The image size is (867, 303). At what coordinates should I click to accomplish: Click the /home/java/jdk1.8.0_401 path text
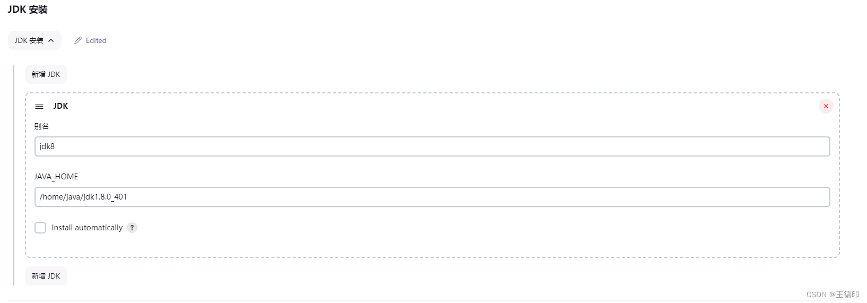83,197
